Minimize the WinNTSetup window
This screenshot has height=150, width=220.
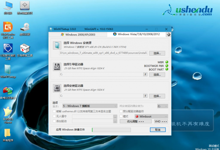[147, 29]
